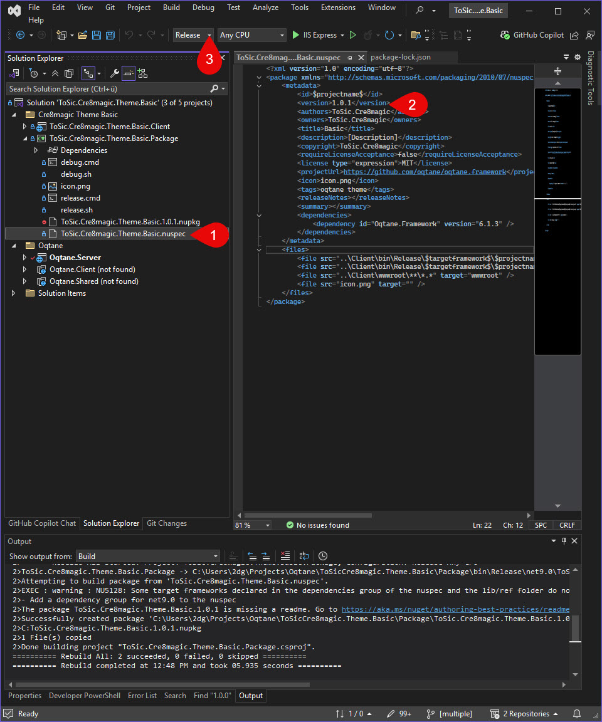The height and width of the screenshot is (722, 602).
Task: Click notifications bell in status bar
Action: 577,714
